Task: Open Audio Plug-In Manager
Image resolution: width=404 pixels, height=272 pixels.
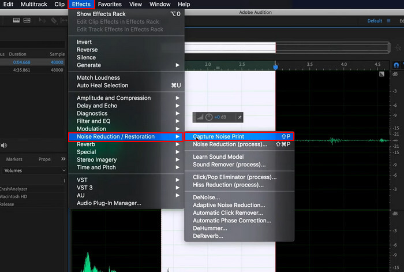Action: [126, 203]
